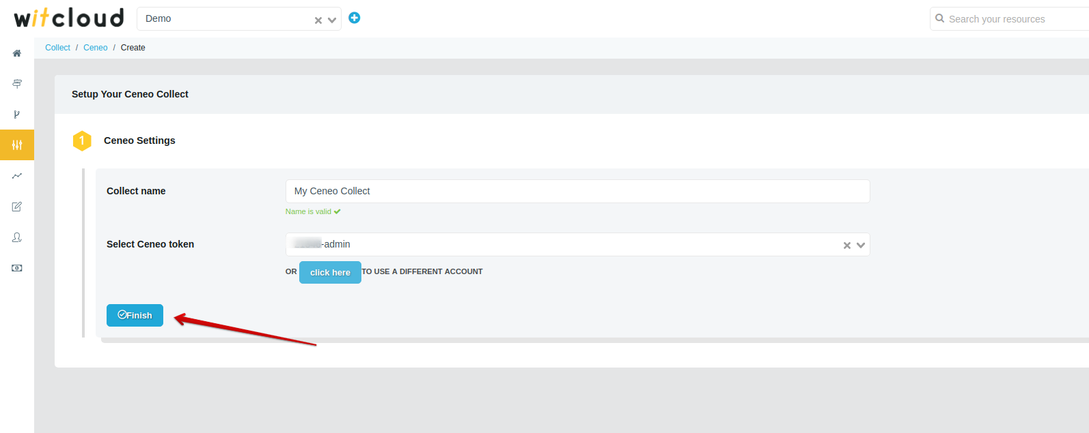The height and width of the screenshot is (433, 1089).
Task: Click 'TO USE A DIFFERENT ACCOUNT' text
Action: pyautogui.click(x=422, y=271)
